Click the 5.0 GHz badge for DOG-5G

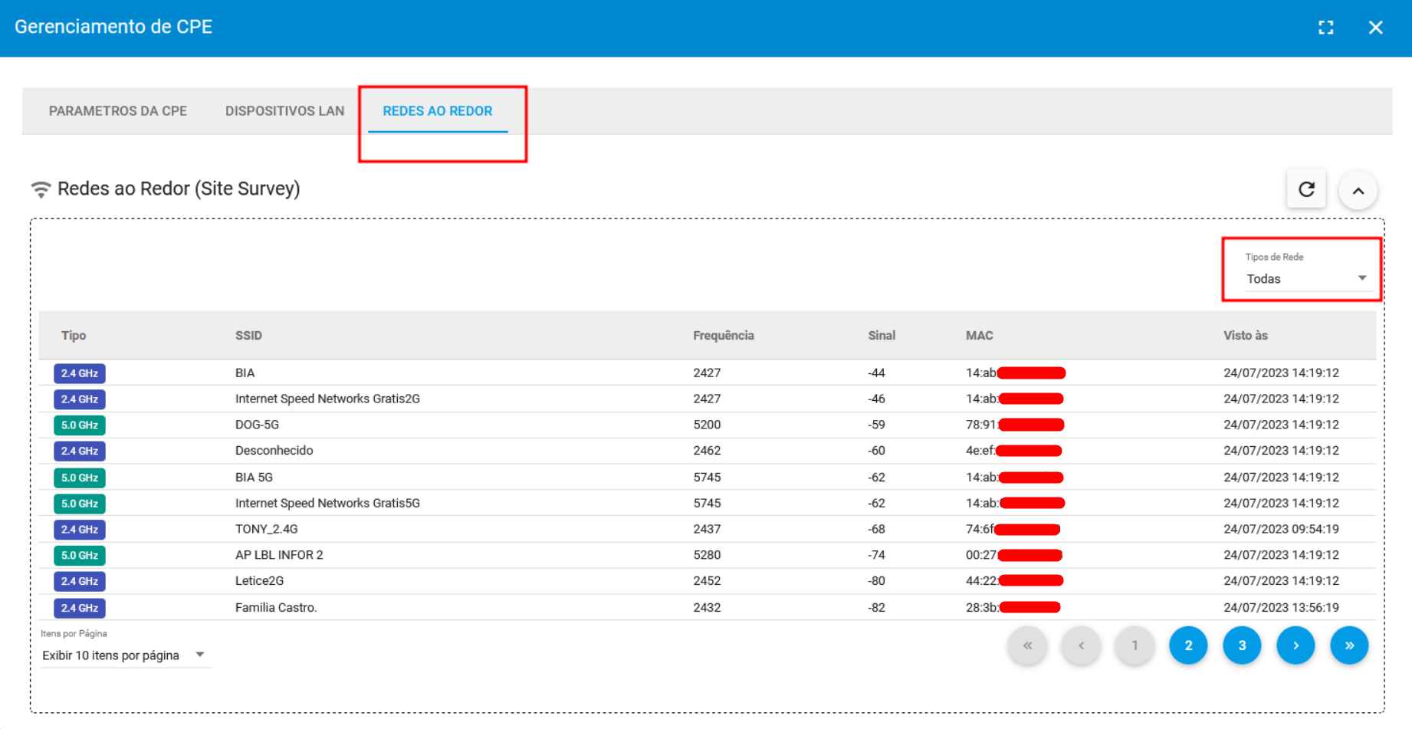[80, 425]
